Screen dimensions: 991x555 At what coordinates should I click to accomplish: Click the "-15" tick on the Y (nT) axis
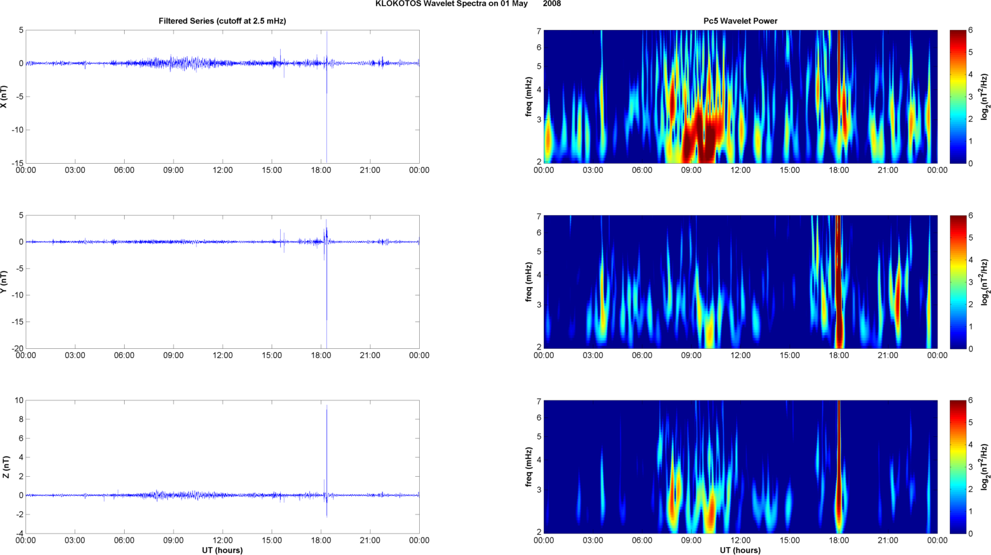point(17,322)
